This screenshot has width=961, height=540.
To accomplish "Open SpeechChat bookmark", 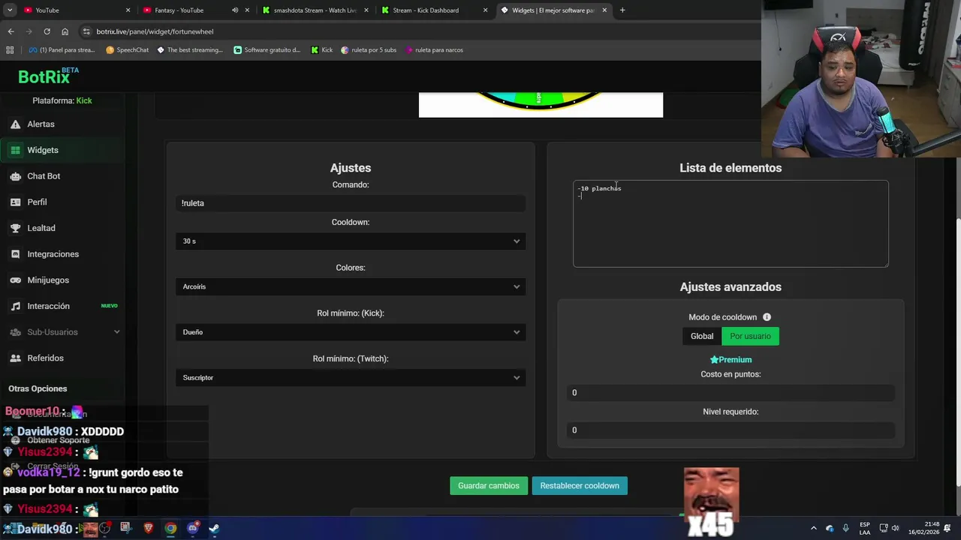I will (x=128, y=50).
